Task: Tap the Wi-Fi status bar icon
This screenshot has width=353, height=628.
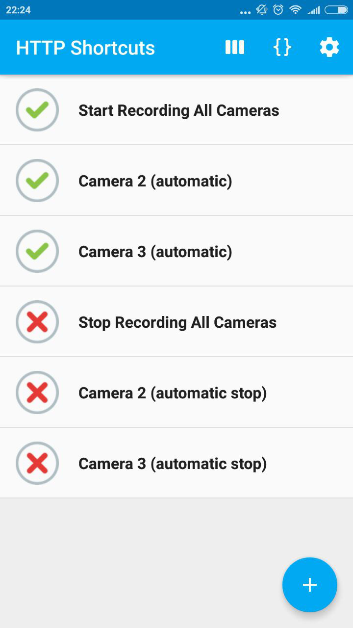Action: click(x=295, y=10)
